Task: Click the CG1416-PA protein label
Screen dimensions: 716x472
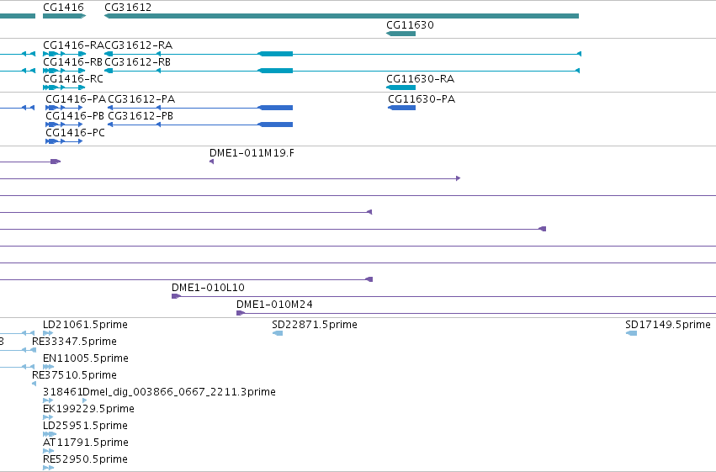Action: click(x=76, y=99)
